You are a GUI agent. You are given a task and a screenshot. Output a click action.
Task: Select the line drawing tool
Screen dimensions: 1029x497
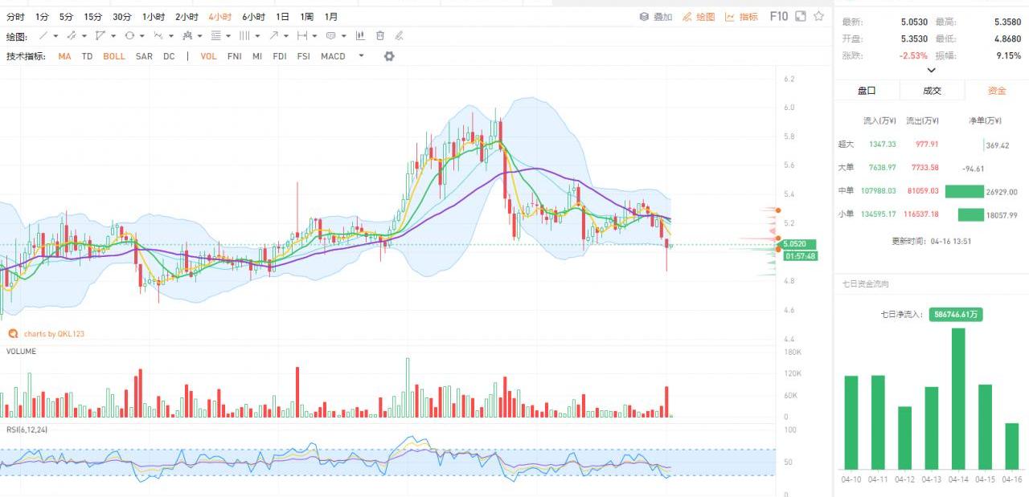(43, 36)
